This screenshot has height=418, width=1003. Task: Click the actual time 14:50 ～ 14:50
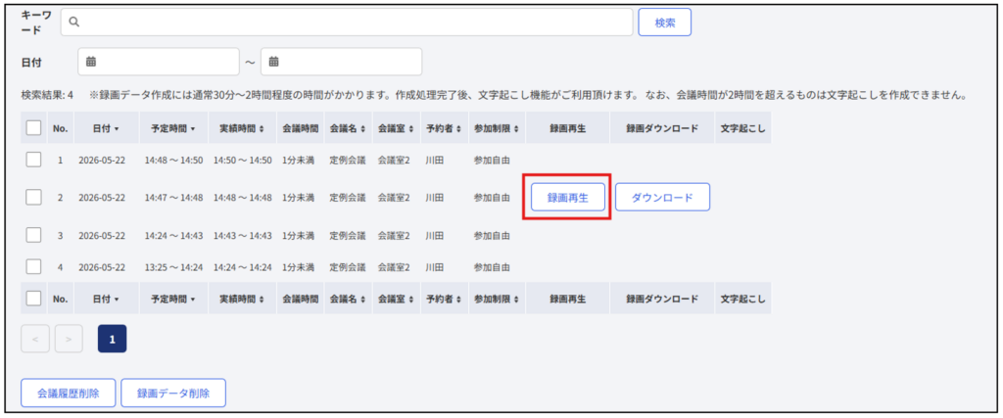[x=243, y=160]
